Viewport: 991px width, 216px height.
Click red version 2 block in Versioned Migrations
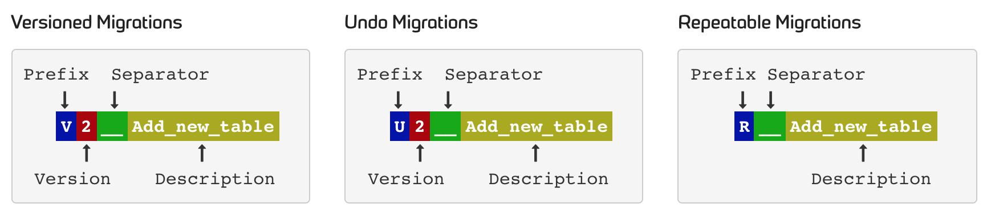[87, 126]
